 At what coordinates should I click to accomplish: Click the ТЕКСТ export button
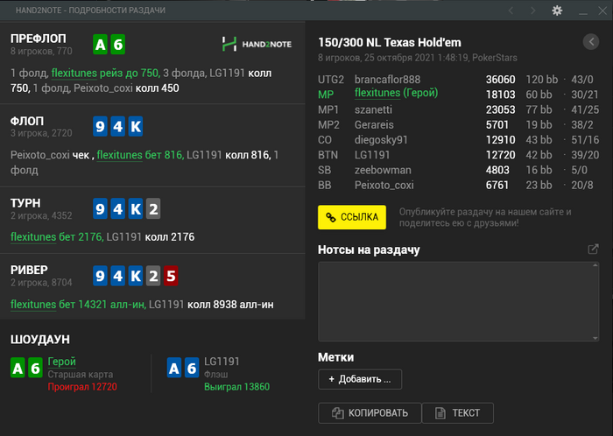point(457,413)
